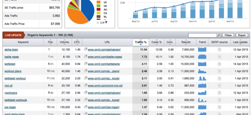Click the UK green legend swatch
Viewport: 251px width, 115px height.
point(99,6)
